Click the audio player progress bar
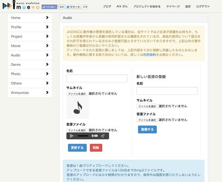Viewport: 222px width, 182px height. click(x=83, y=136)
